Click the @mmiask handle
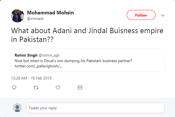The width and height of the screenshot is (175, 117). click(x=35, y=18)
